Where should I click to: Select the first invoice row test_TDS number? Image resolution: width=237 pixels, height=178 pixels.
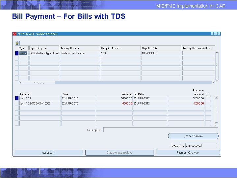coord(40,98)
